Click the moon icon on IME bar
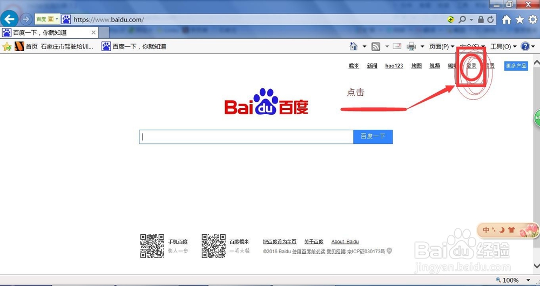Viewport: 540px width, 286px height. click(502, 229)
